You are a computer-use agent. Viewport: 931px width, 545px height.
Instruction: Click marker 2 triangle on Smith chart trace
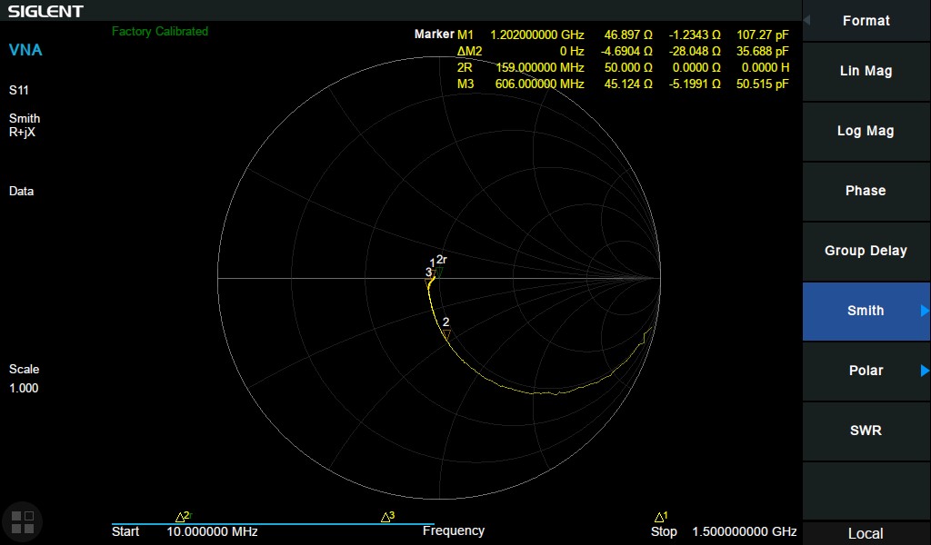tap(445, 333)
